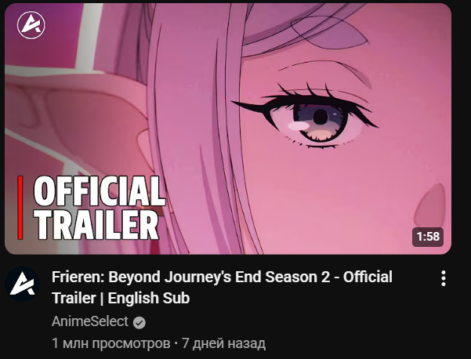
Task: Click the red vertical bar beside OFFICIAL TRAILER
Action: tap(20, 208)
